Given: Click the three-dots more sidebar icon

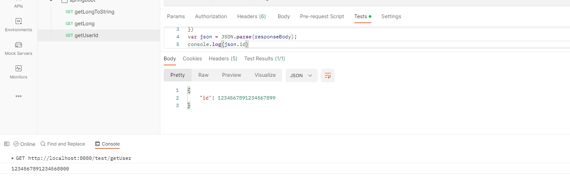Looking at the screenshot, I should 18,96.
